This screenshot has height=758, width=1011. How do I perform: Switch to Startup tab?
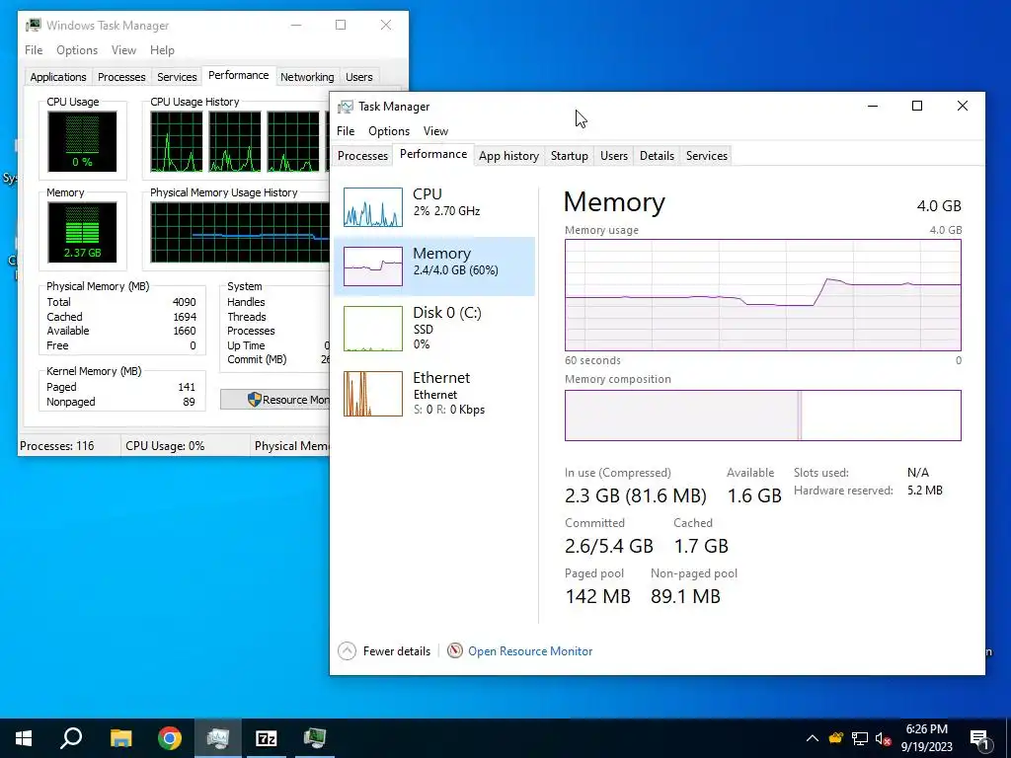(x=570, y=156)
